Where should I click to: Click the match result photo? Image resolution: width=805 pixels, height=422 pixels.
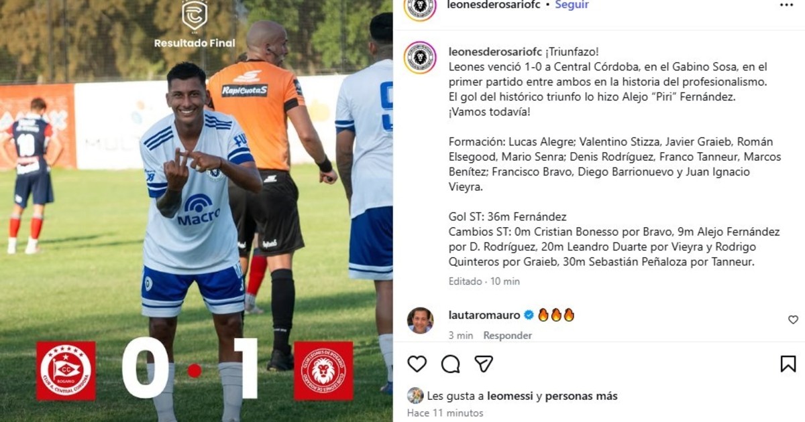[196, 211]
